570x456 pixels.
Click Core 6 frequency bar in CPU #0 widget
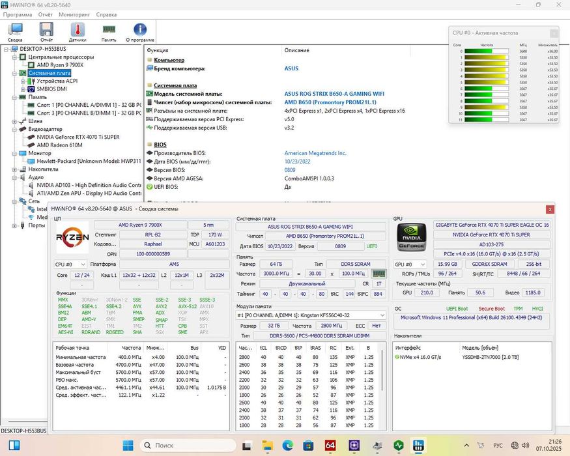pyautogui.click(x=487, y=89)
